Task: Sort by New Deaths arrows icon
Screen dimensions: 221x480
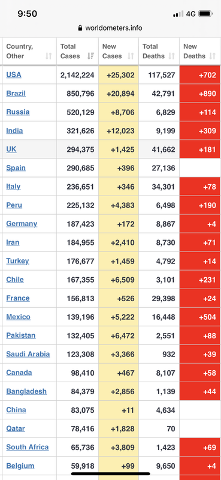Action: pyautogui.click(x=213, y=56)
